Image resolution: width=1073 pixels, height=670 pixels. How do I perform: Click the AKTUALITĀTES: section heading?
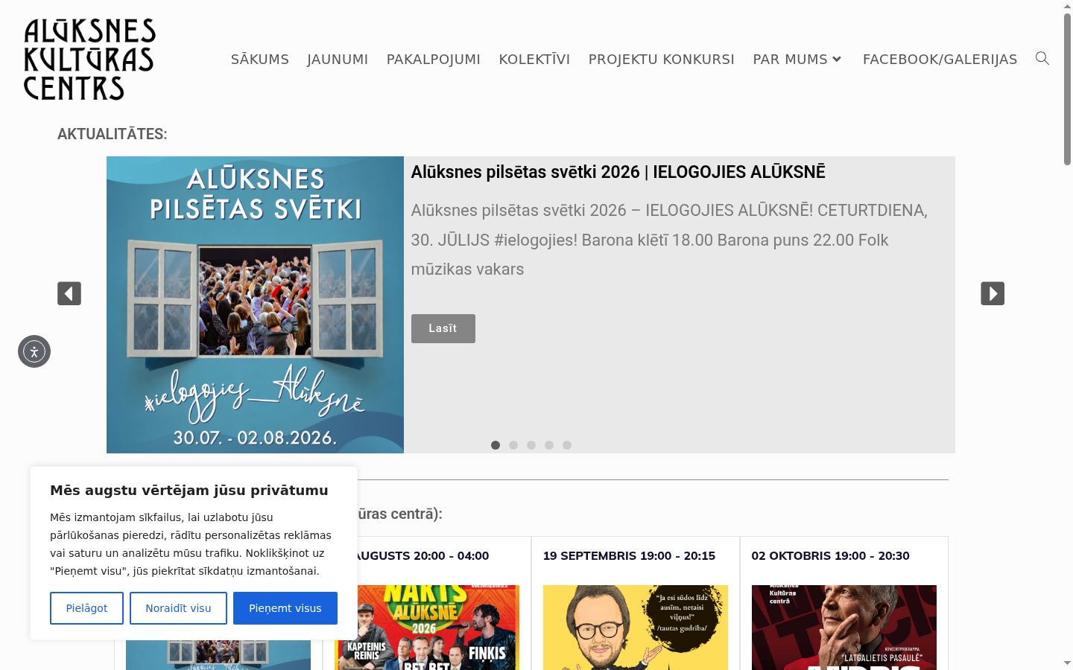tap(113, 134)
